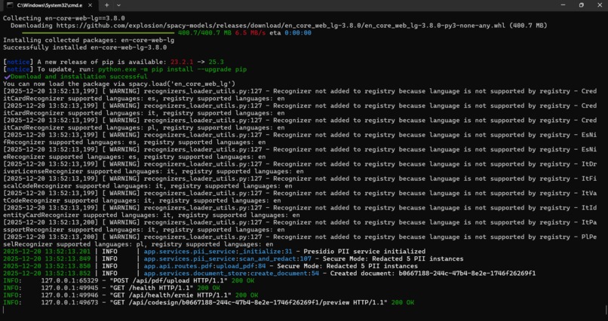Click the green pip download progress bar
The width and height of the screenshot is (608, 321).
(98, 33)
